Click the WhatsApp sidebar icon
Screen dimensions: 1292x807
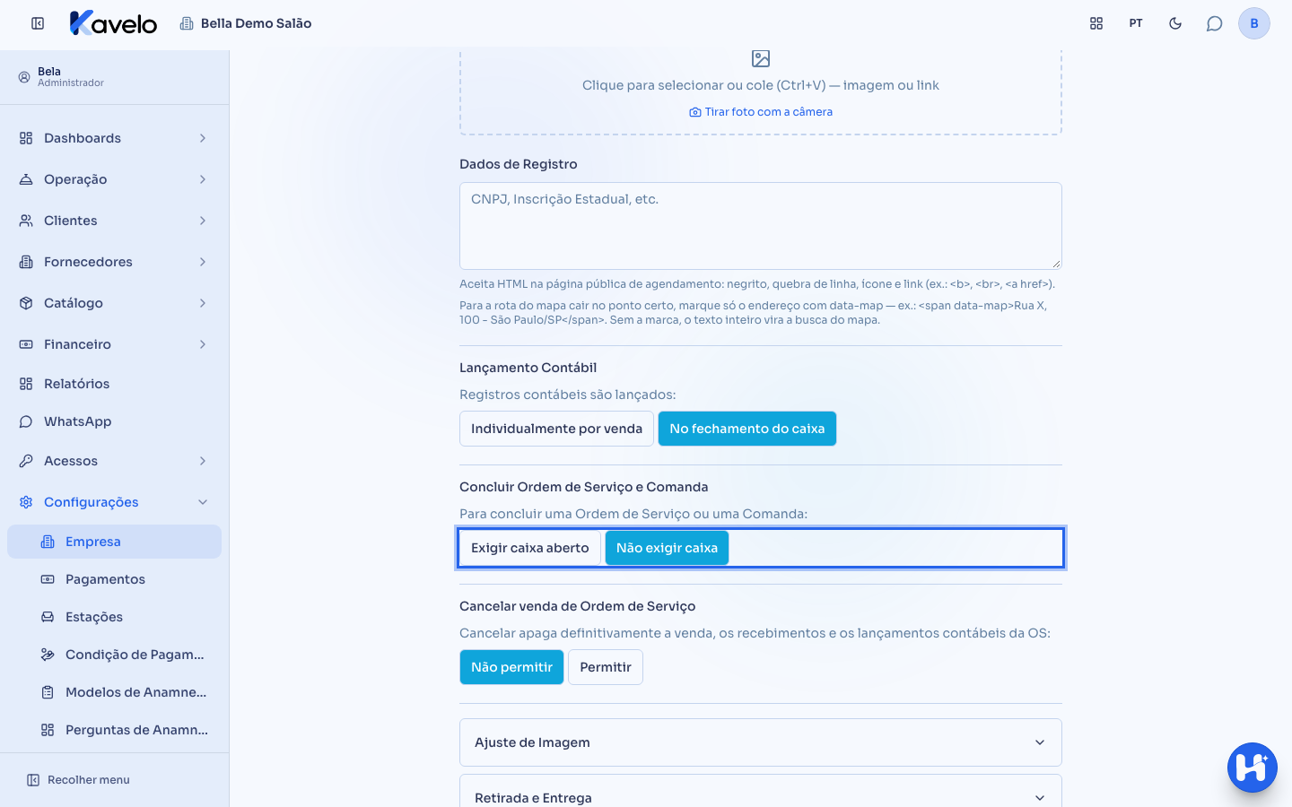point(26,421)
